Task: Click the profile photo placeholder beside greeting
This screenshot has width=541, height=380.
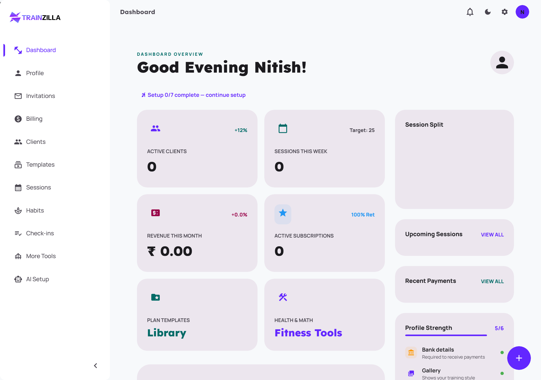Action: tap(502, 62)
